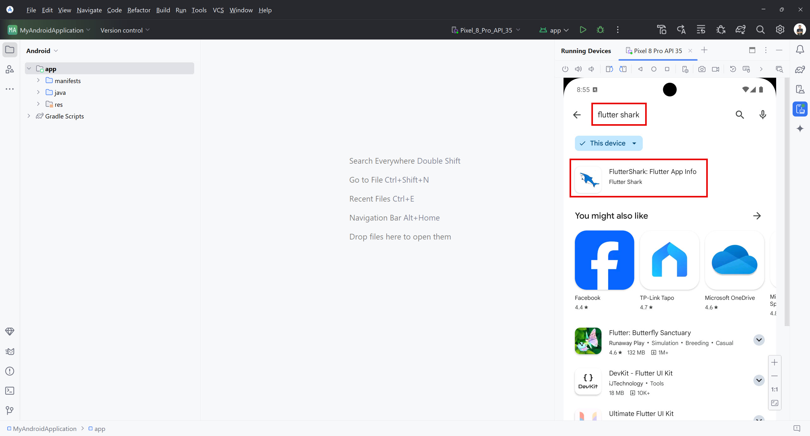Screen dimensions: 810x436
Task: Open Gradle tool window from right sidebar
Action: coord(800,70)
